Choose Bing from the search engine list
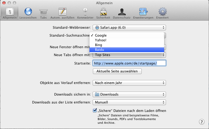Viewport: 209px width, 129px height. 127,45
